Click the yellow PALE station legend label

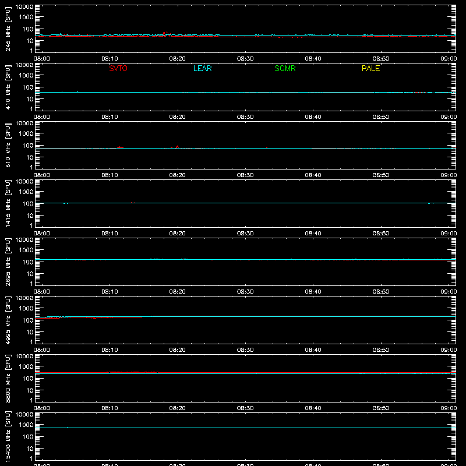[370, 68]
